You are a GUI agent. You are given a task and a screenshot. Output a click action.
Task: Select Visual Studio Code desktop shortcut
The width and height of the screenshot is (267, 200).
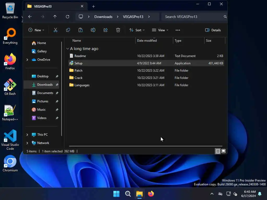point(10,140)
